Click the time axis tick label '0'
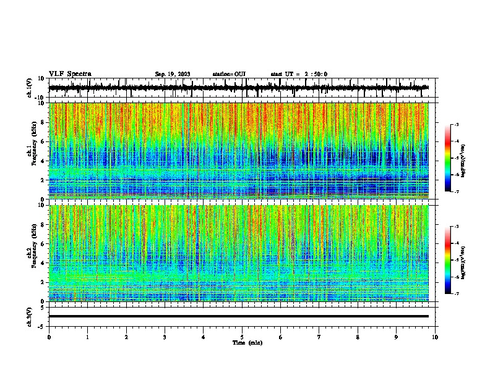This screenshot has width=490, height=378. [x=49, y=337]
